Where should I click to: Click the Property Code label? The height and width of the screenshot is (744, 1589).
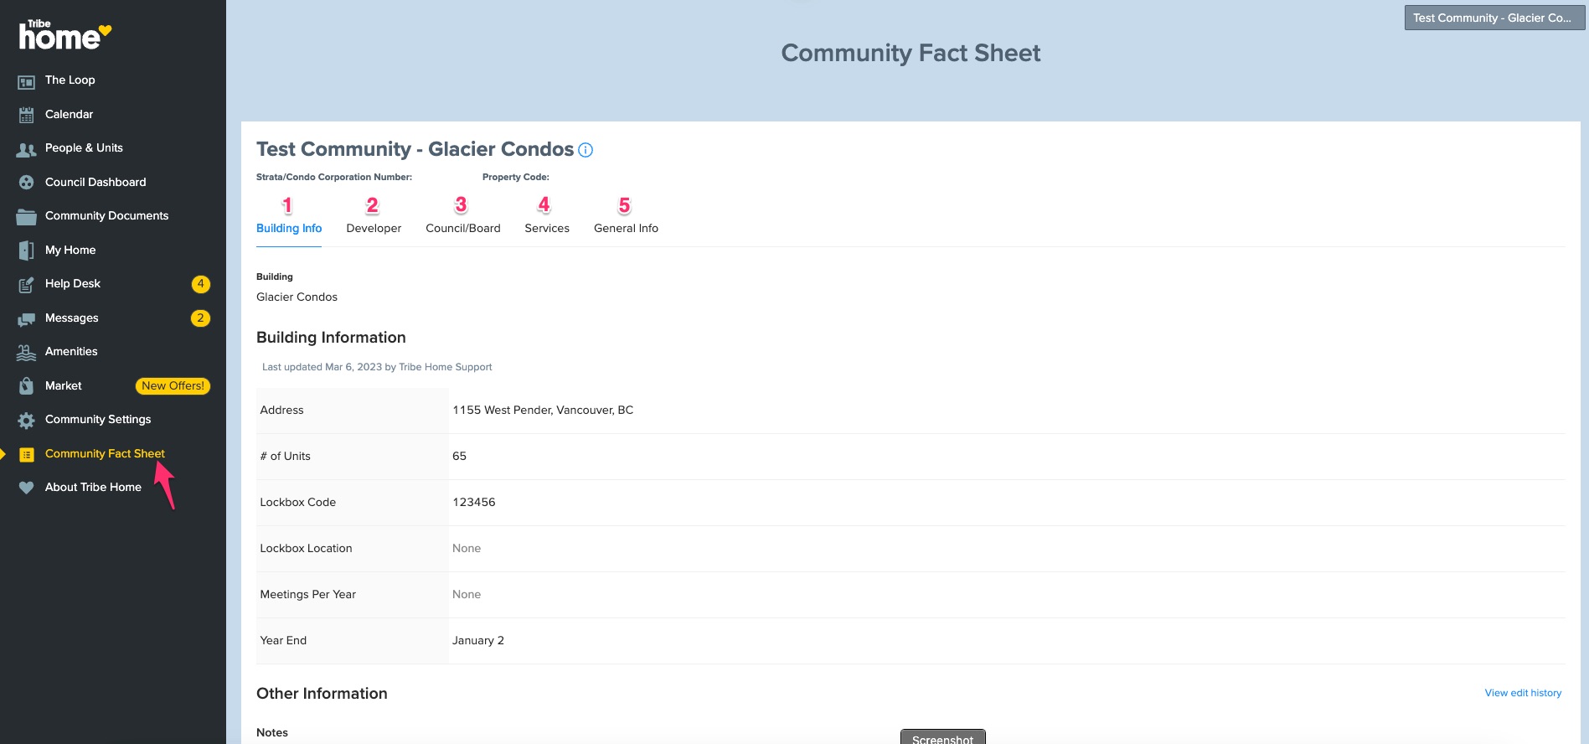click(x=516, y=177)
